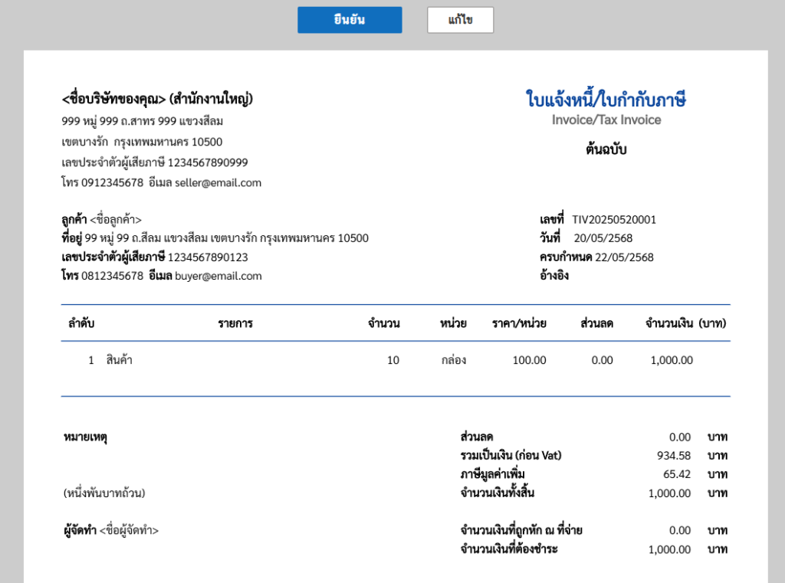
Task: Click the blue ยืนยัน confirm button
Action: point(350,20)
